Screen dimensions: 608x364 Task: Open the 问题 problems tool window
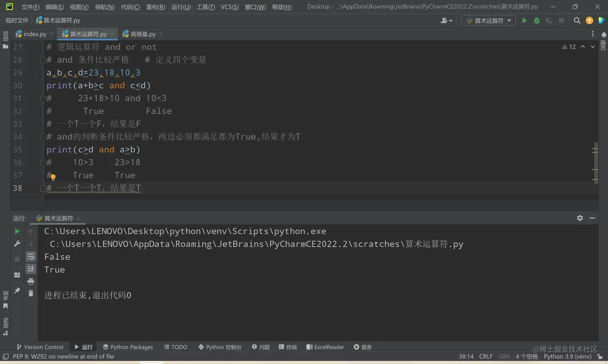pos(261,347)
